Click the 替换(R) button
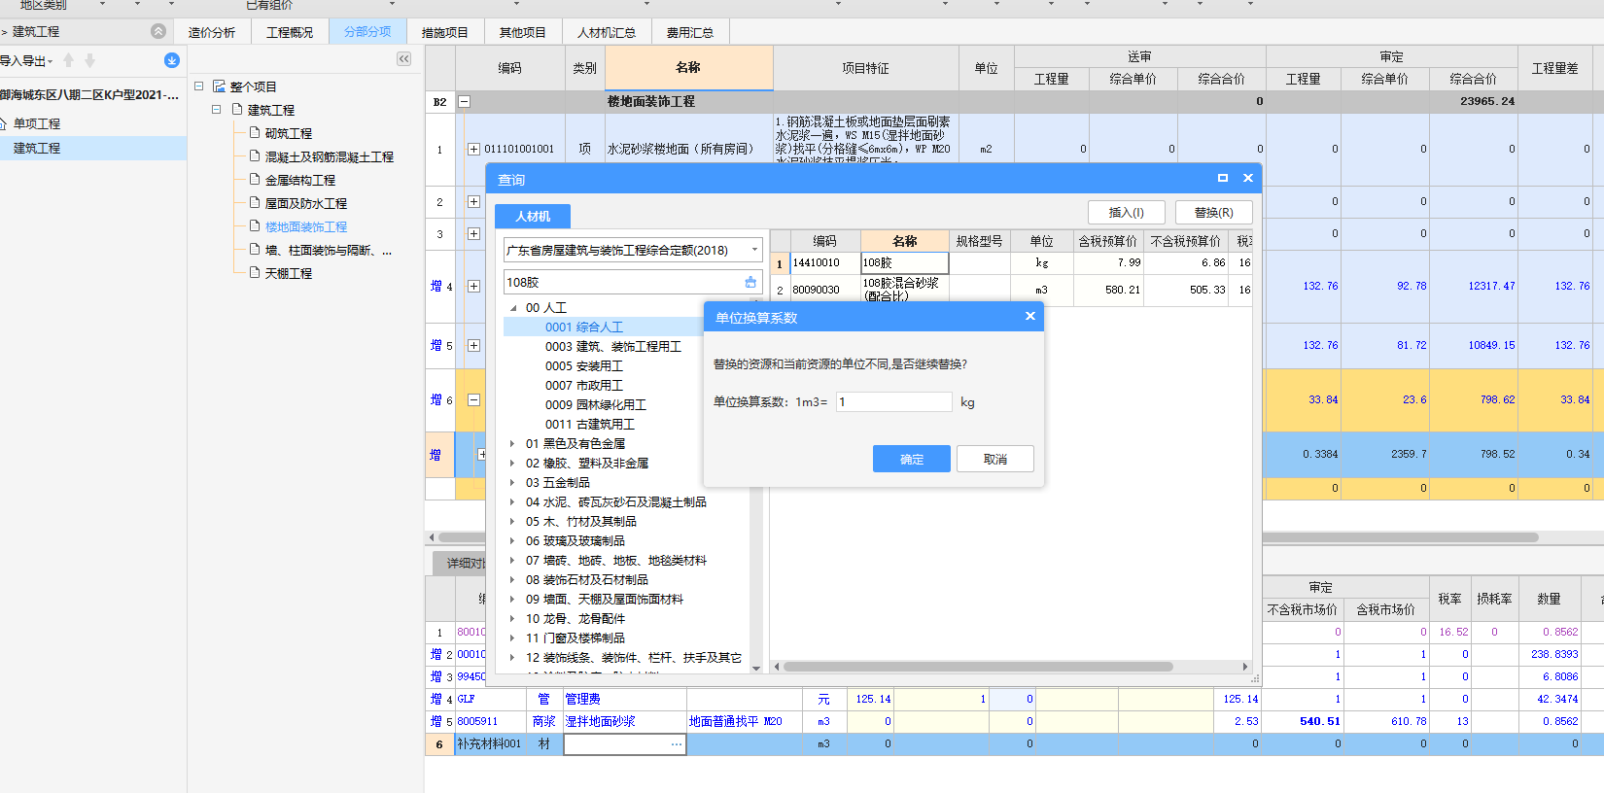 point(1214,212)
